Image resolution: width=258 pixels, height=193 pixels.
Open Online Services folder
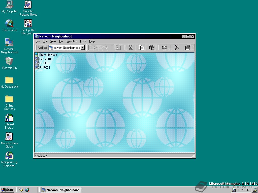coord(9,103)
